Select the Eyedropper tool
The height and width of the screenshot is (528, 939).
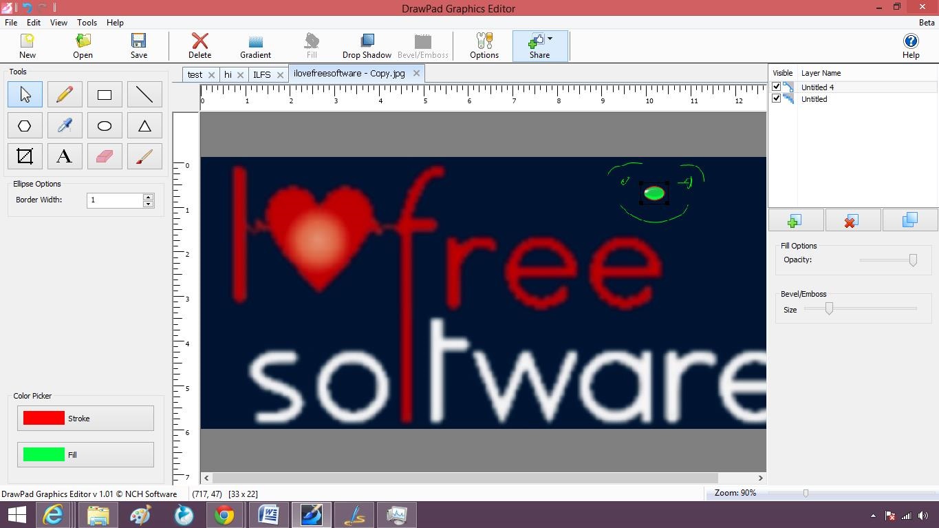pos(65,125)
